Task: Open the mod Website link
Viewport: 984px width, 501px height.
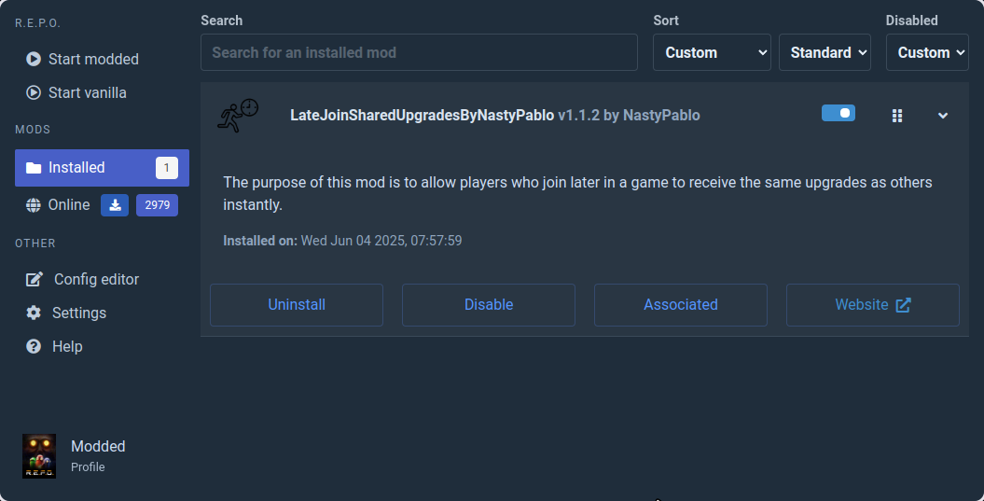Action: point(872,305)
